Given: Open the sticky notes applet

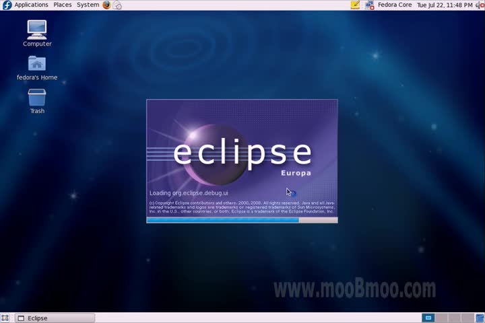Looking at the screenshot, I should [x=355, y=5].
